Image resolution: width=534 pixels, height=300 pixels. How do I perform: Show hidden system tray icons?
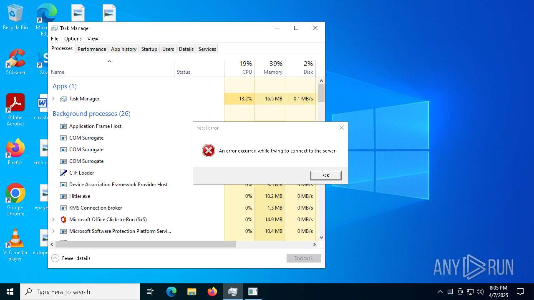click(x=440, y=292)
